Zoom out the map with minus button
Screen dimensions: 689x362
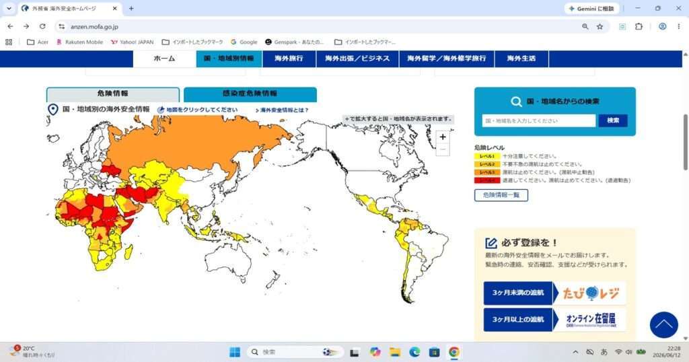(x=443, y=150)
